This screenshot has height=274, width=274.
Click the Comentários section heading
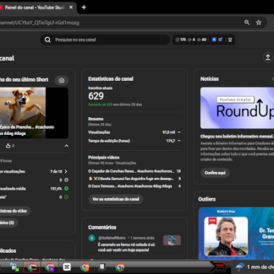click(102, 227)
